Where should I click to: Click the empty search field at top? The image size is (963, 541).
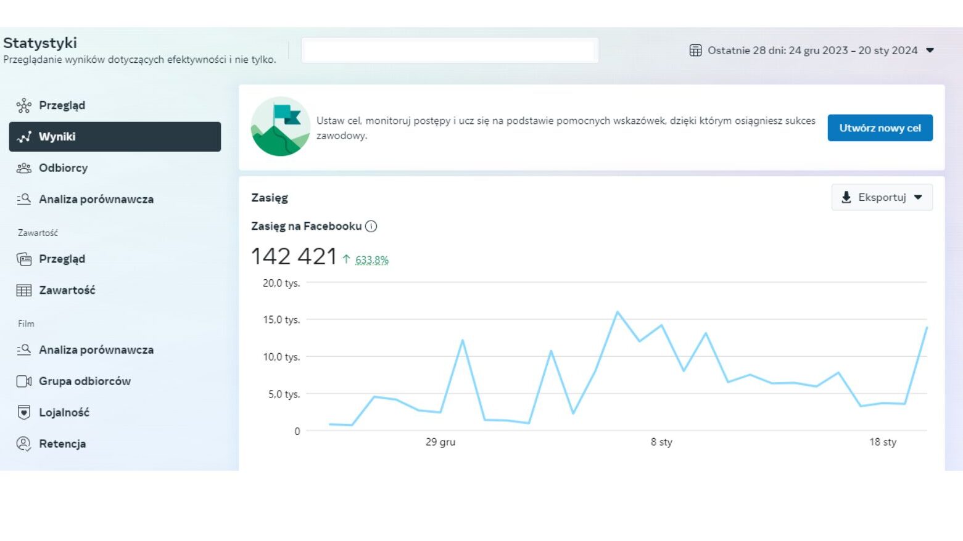click(450, 51)
